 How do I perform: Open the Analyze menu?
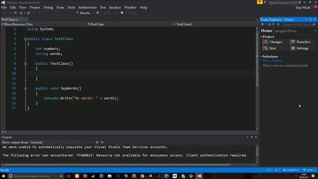click(x=115, y=7)
